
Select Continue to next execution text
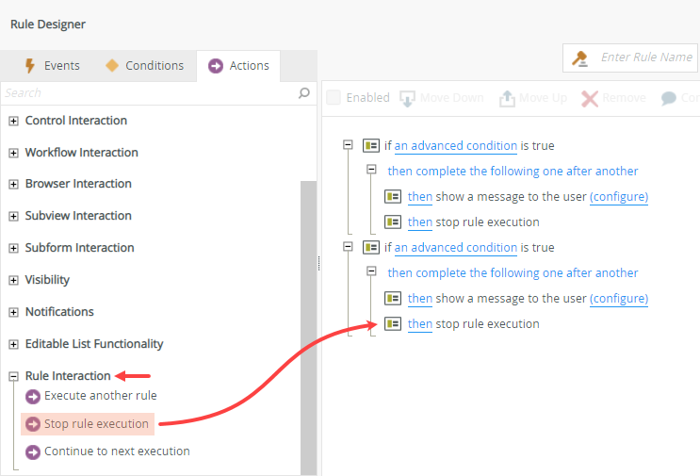coord(117,451)
